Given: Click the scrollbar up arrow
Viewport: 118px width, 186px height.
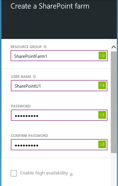Looking at the screenshot, I should [x=114, y=47].
